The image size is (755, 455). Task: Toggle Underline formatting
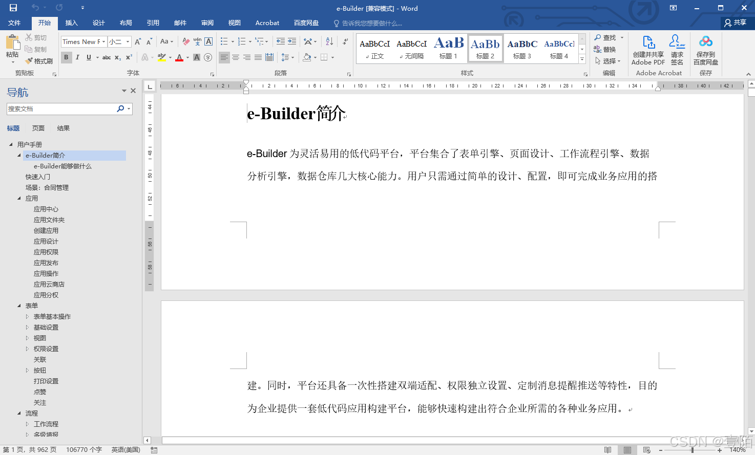pos(89,57)
